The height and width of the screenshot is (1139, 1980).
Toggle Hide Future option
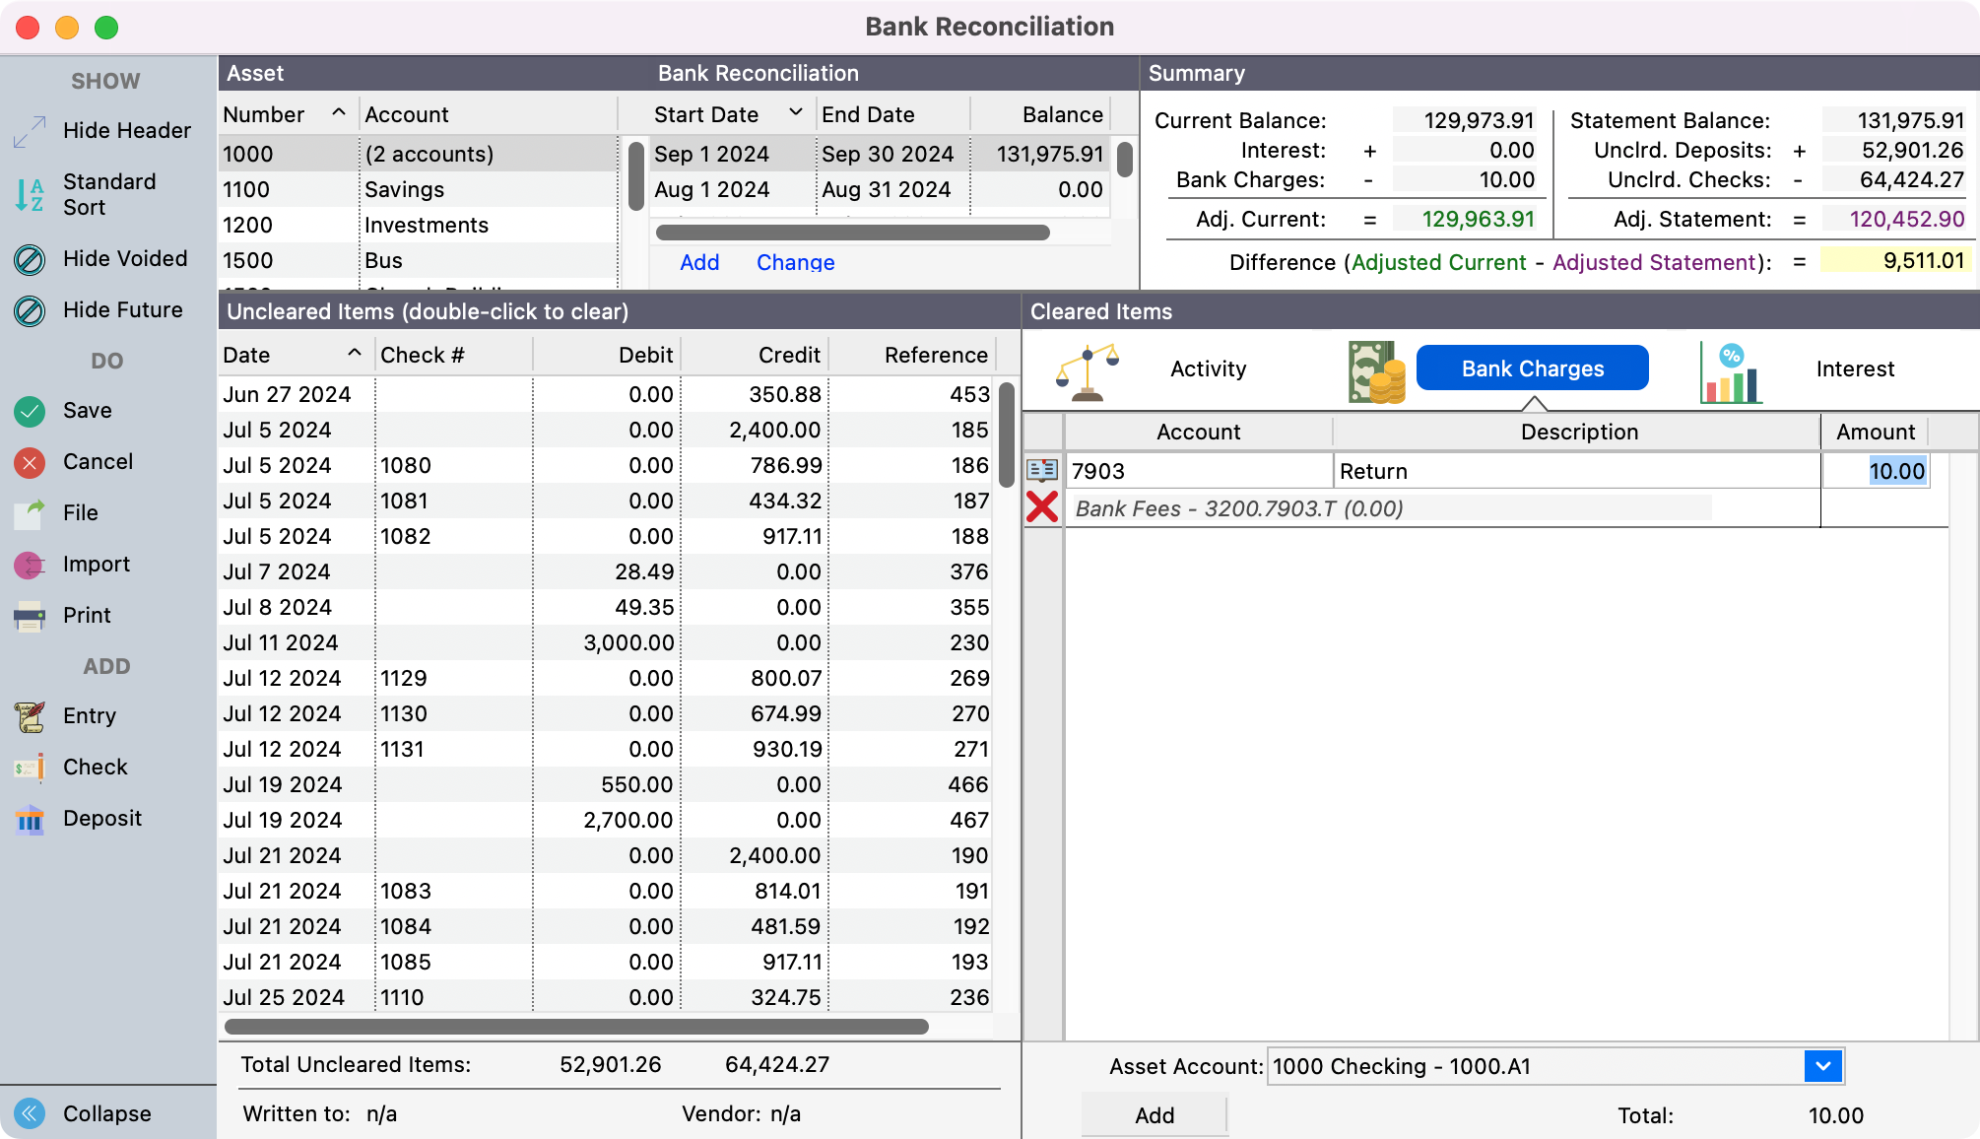[x=30, y=310]
